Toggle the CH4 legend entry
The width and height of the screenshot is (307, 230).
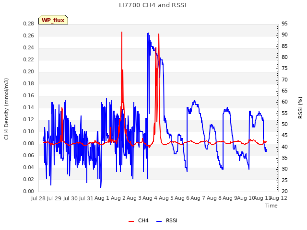coord(139,220)
